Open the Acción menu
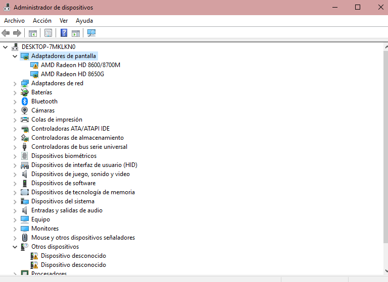 coord(42,21)
